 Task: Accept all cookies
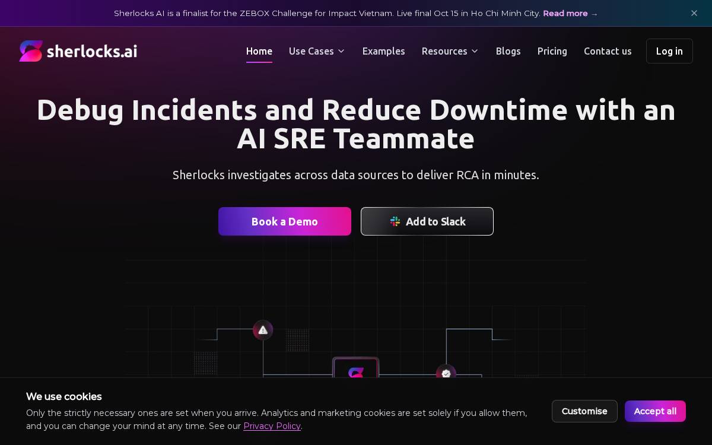tap(655, 411)
